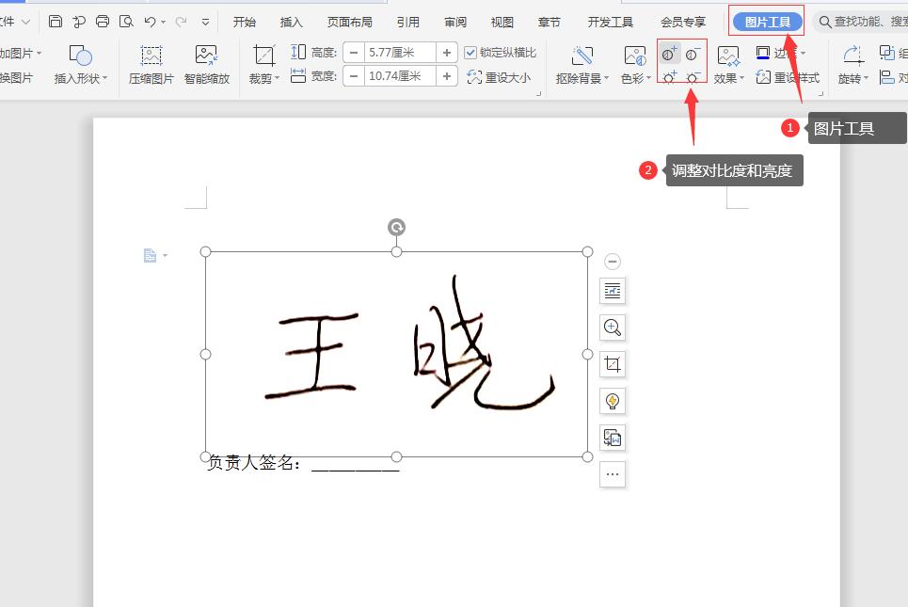Viewport: 908px width, 607px height.
Task: Open the 智能缩放 (Smart Resize) tool
Action: point(206,66)
